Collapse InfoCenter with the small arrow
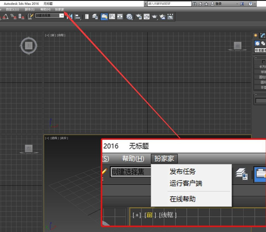Screen dimensions: 266x232 145,4
